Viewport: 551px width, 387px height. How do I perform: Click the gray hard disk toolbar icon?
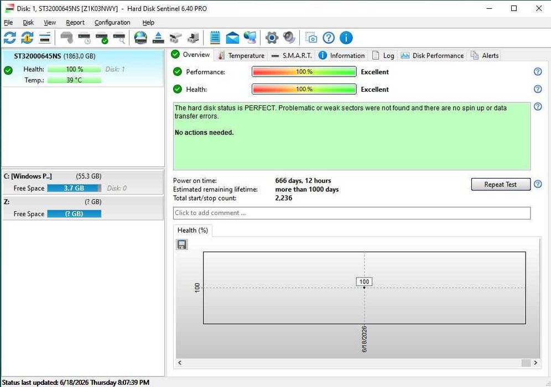(x=67, y=38)
